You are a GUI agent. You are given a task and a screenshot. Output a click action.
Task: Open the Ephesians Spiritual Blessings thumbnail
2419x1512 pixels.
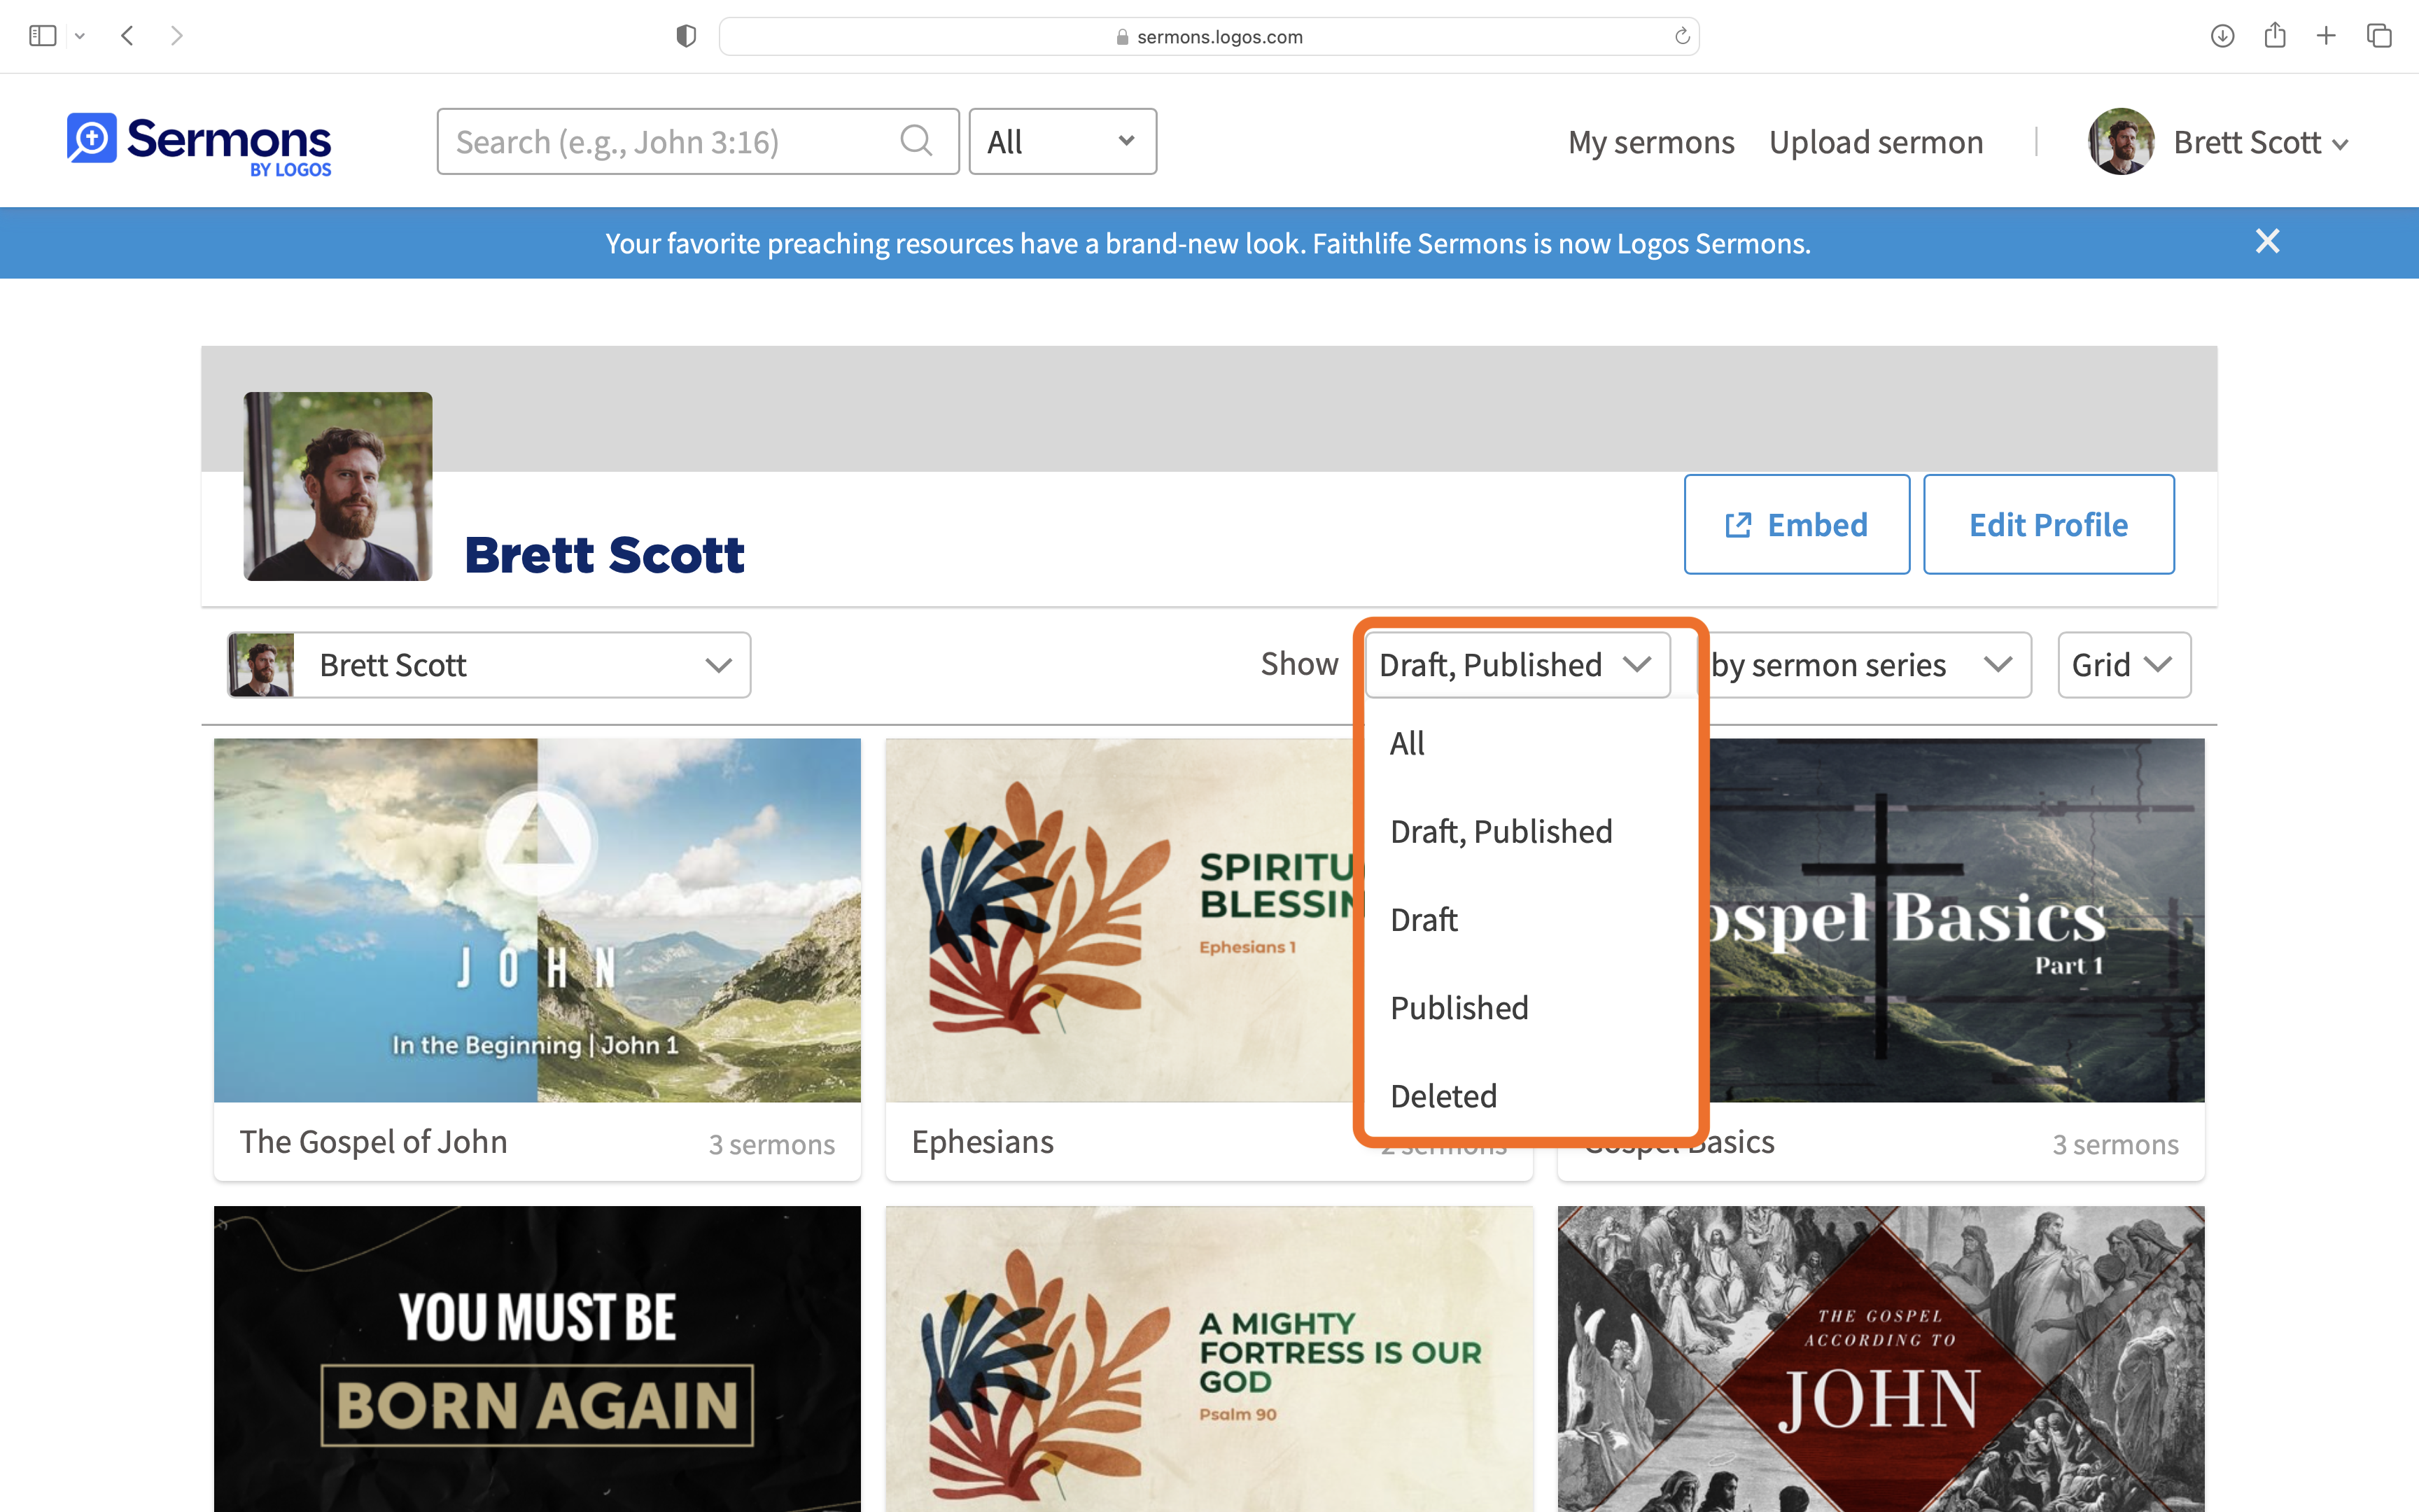(1125, 920)
